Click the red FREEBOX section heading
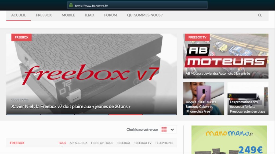 [x=17, y=143]
